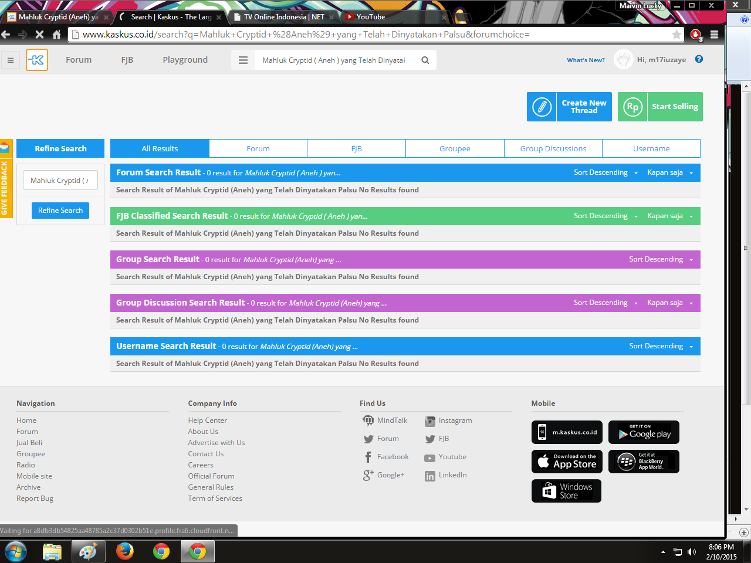
Task: Open the Chrome menu icon
Action: click(x=714, y=35)
